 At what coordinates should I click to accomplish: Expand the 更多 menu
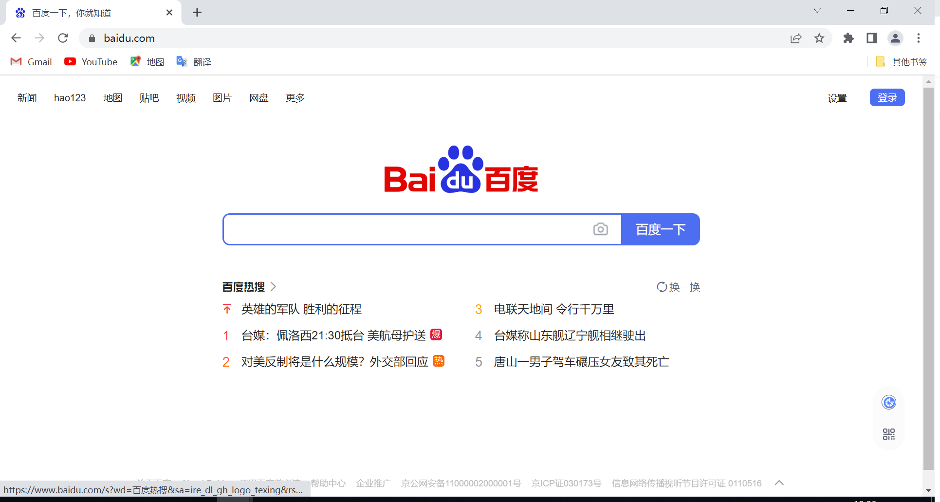295,98
